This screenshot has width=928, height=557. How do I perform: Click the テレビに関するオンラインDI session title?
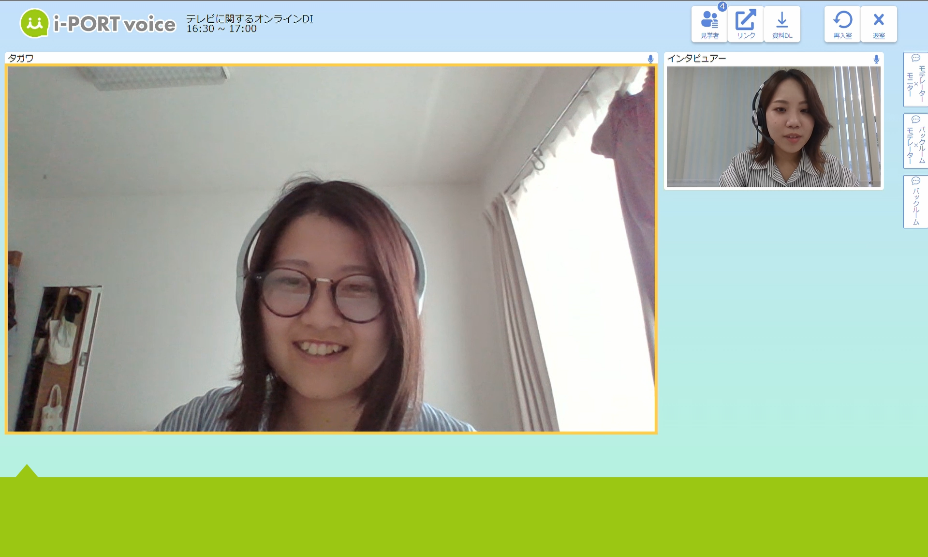(250, 18)
